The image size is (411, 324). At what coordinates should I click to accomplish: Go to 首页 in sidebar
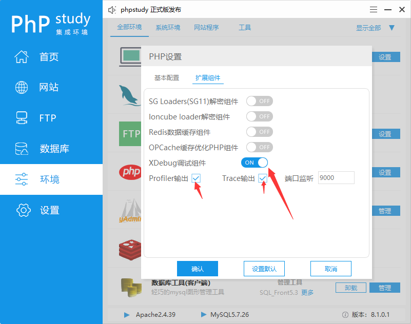[49, 57]
